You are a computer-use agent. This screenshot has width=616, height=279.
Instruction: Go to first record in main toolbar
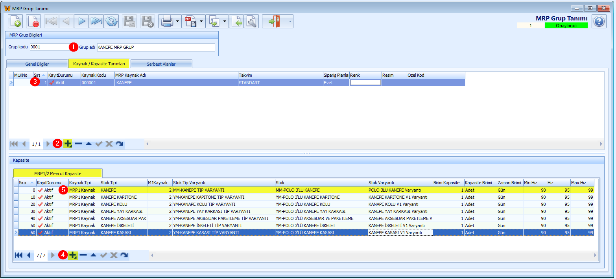[52, 21]
